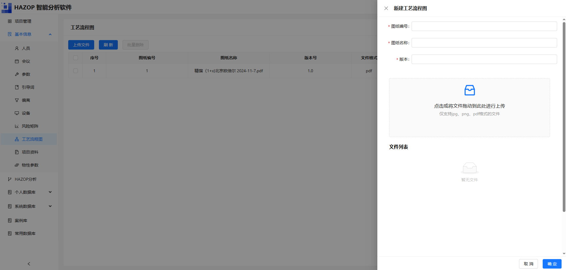The width and height of the screenshot is (566, 270).
Task: Expand the 系统数据库 submenu chevron
Action: pos(50,206)
